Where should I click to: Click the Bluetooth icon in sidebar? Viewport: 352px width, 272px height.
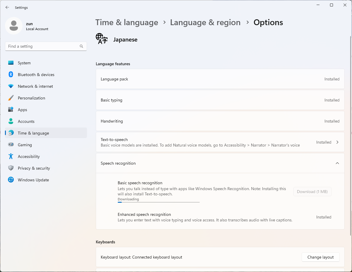tap(11, 75)
